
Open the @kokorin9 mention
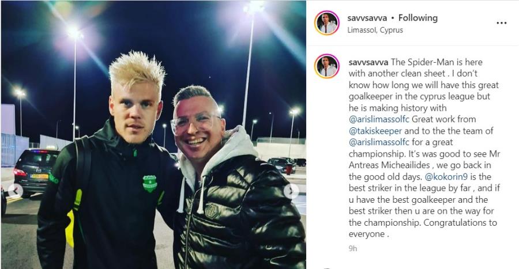(x=446, y=177)
